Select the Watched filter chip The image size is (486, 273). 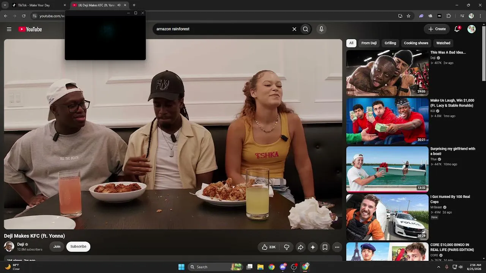click(443, 43)
